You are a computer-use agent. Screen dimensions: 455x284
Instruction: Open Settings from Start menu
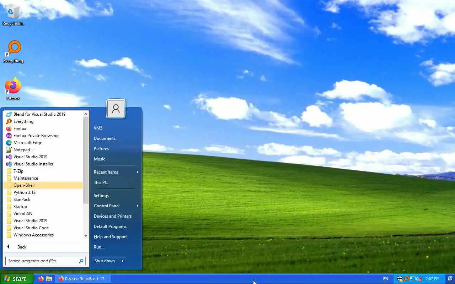[x=116, y=196]
